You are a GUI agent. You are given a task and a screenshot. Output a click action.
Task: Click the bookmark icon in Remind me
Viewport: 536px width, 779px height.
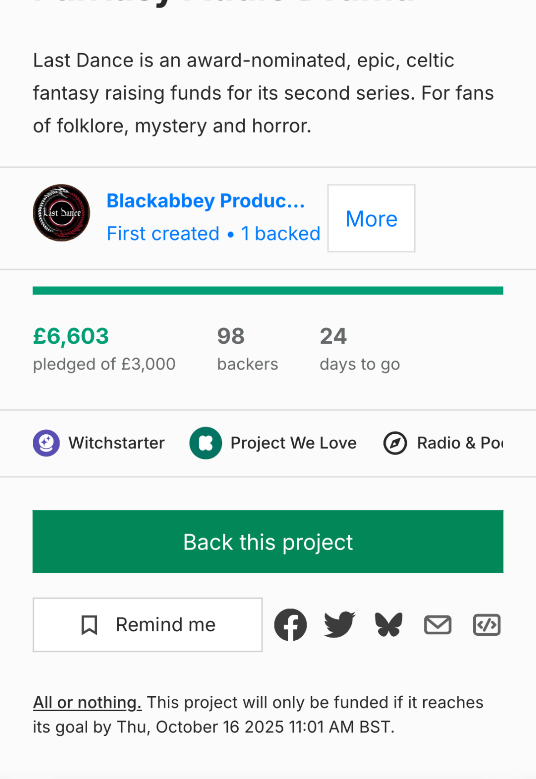point(90,625)
